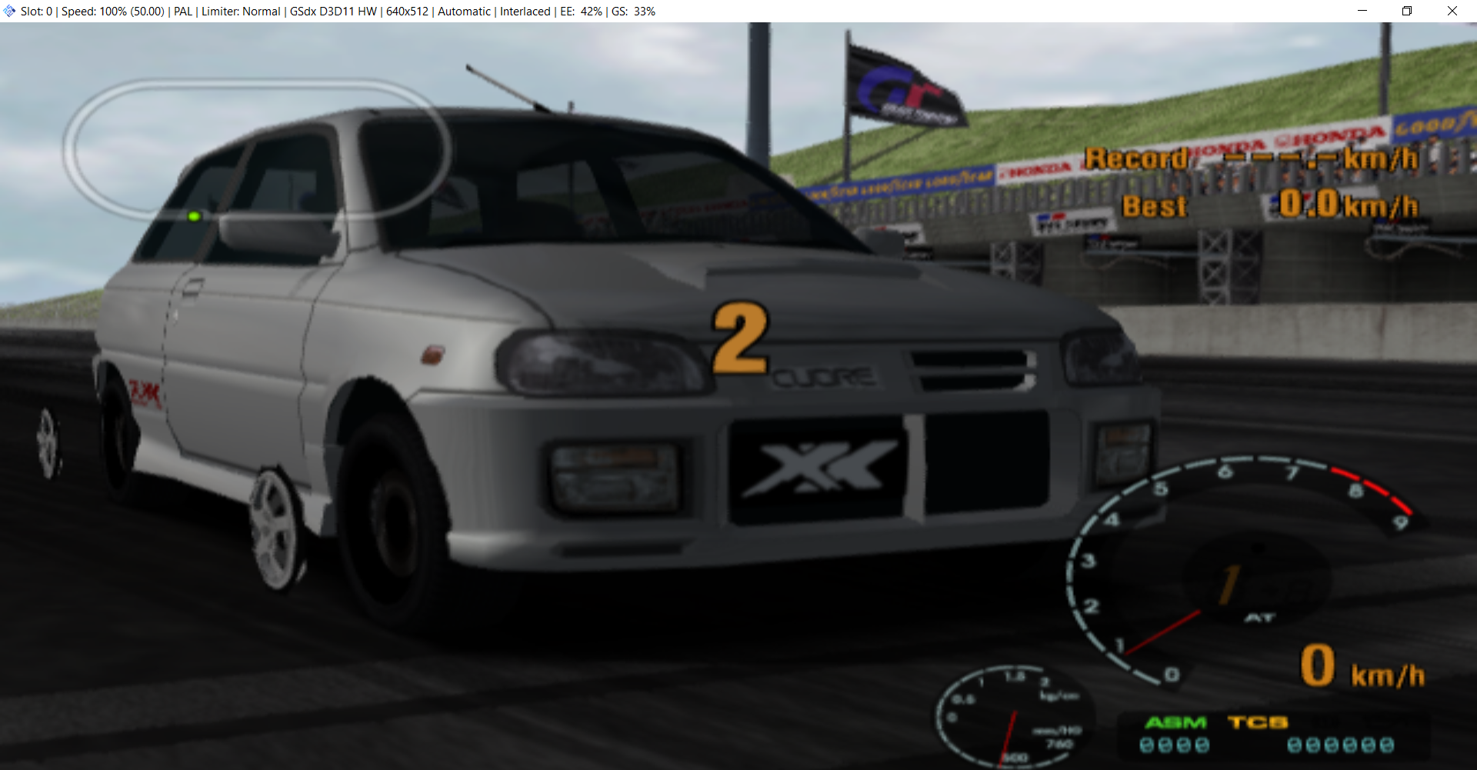Click the yellow TCS indicator
The height and width of the screenshot is (770, 1477).
point(1258,722)
